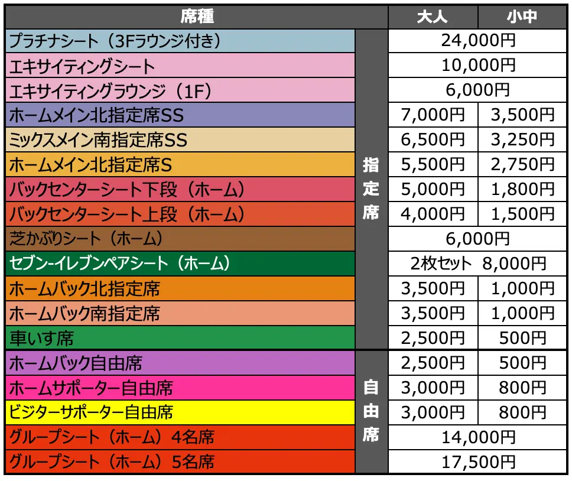Viewport: 572px width, 481px height.
Task: Select the プラチナシート（3Fラウンジ付き） row name
Action: (180, 41)
